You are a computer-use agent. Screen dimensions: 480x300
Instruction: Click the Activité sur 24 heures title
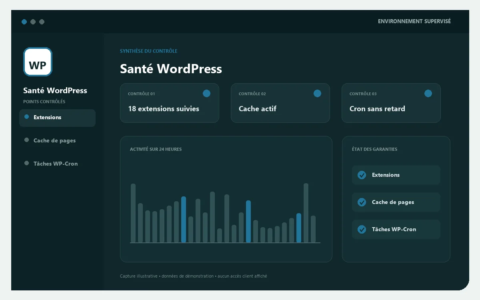tap(156, 149)
